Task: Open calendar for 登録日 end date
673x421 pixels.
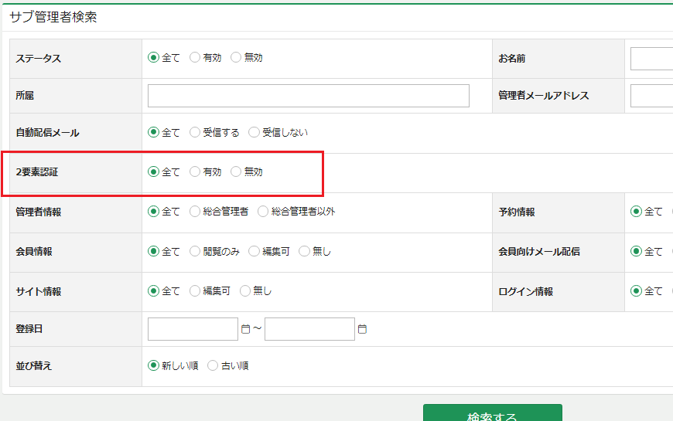Action: point(362,329)
